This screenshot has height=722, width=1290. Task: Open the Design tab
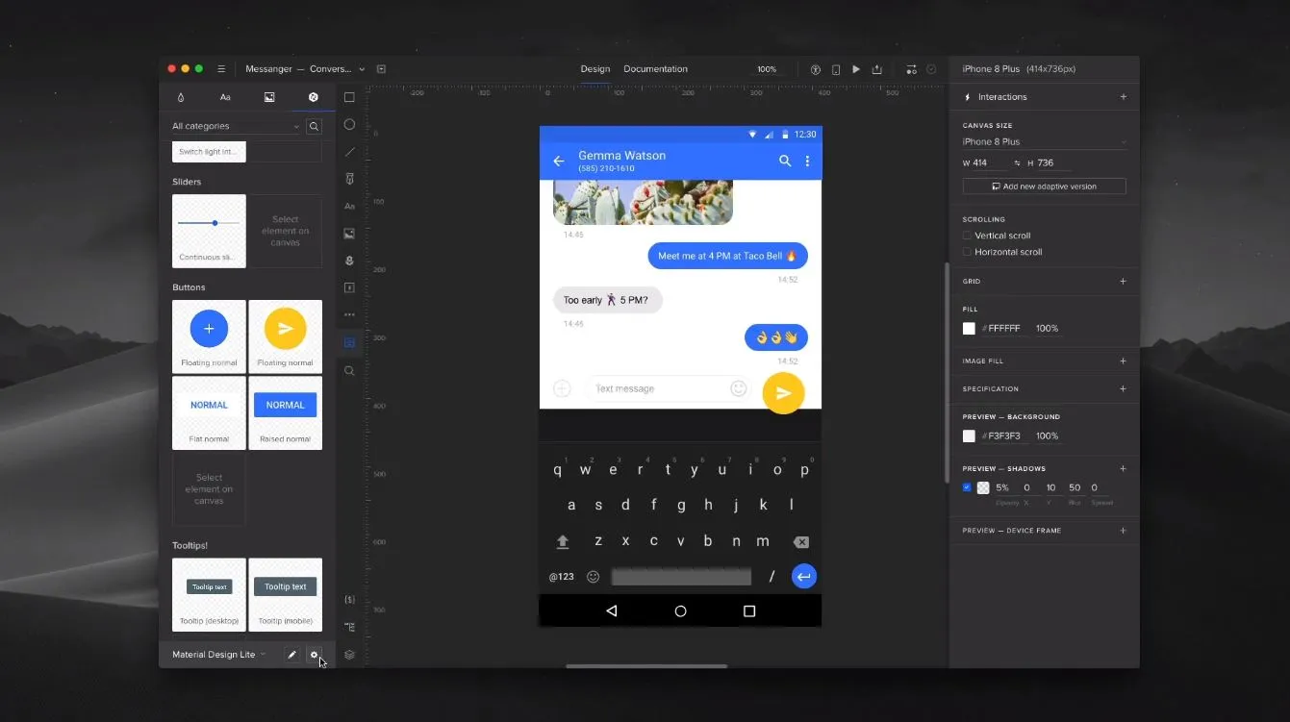pyautogui.click(x=595, y=69)
